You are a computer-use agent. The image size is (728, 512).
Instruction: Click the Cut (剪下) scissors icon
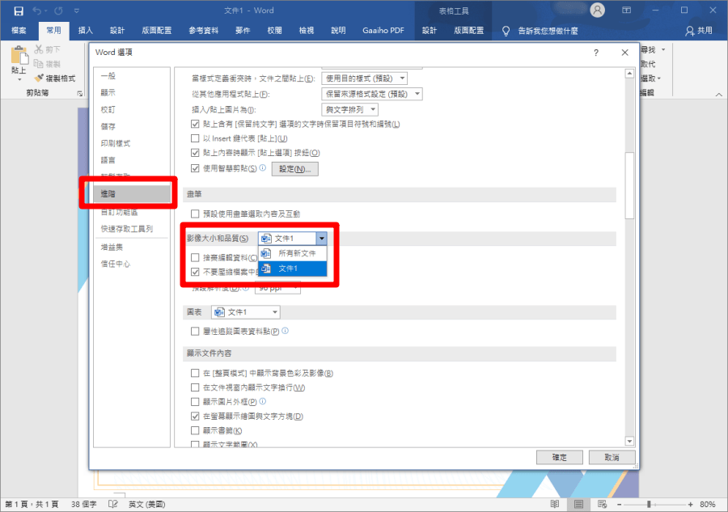(39, 49)
